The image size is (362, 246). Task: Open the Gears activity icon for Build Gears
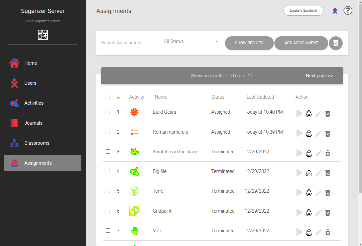(134, 112)
